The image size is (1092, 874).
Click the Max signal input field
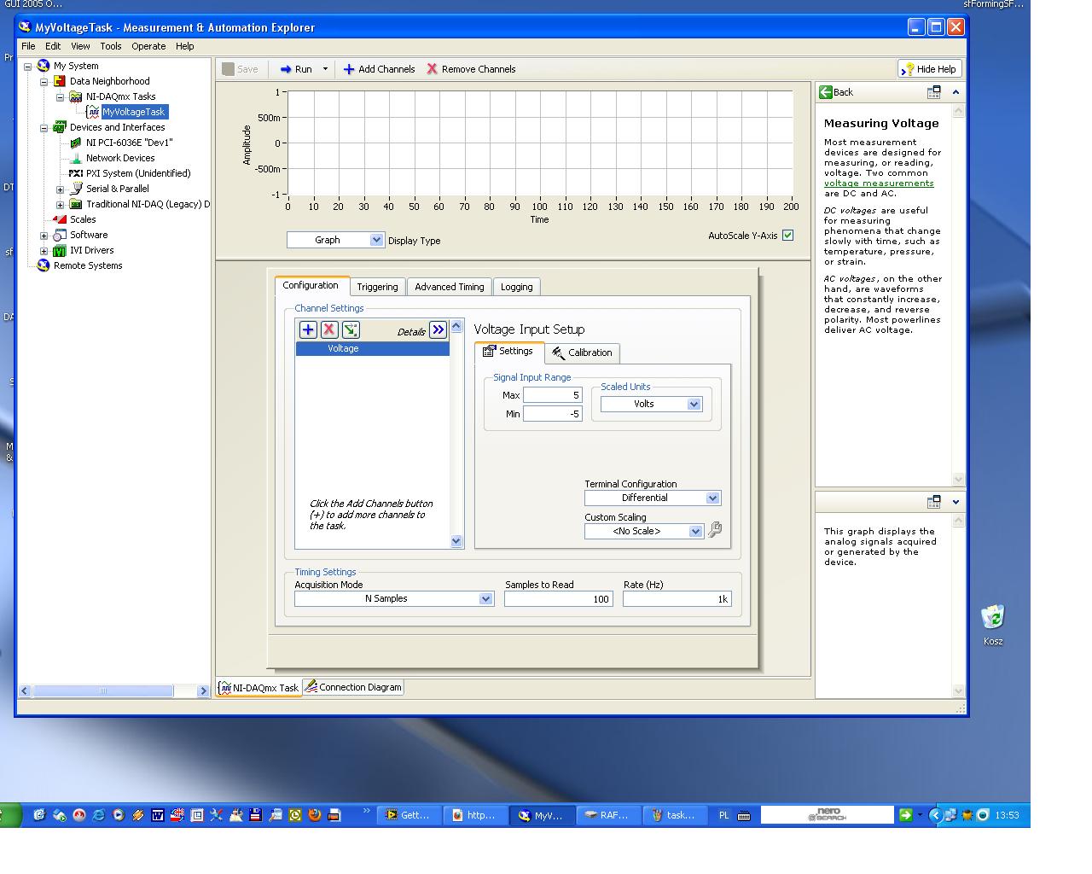click(552, 395)
